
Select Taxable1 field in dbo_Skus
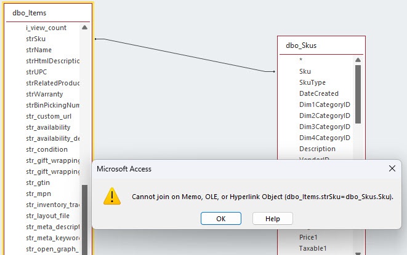point(313,248)
